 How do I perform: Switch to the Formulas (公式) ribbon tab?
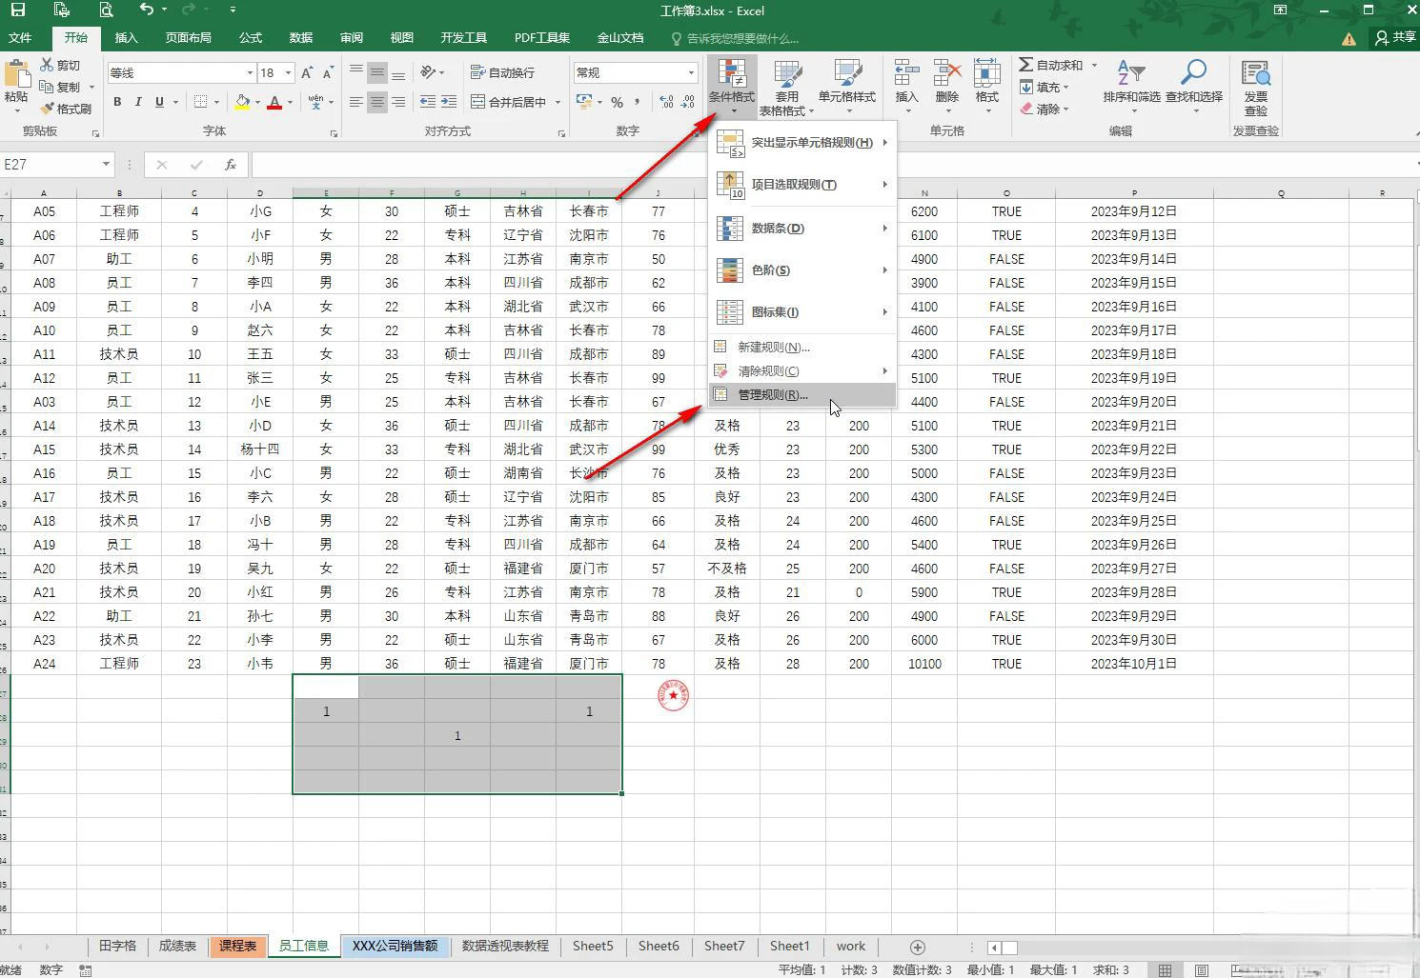point(251,38)
